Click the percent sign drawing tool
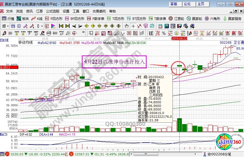The width and height of the screenshot is (244, 157). [164, 33]
